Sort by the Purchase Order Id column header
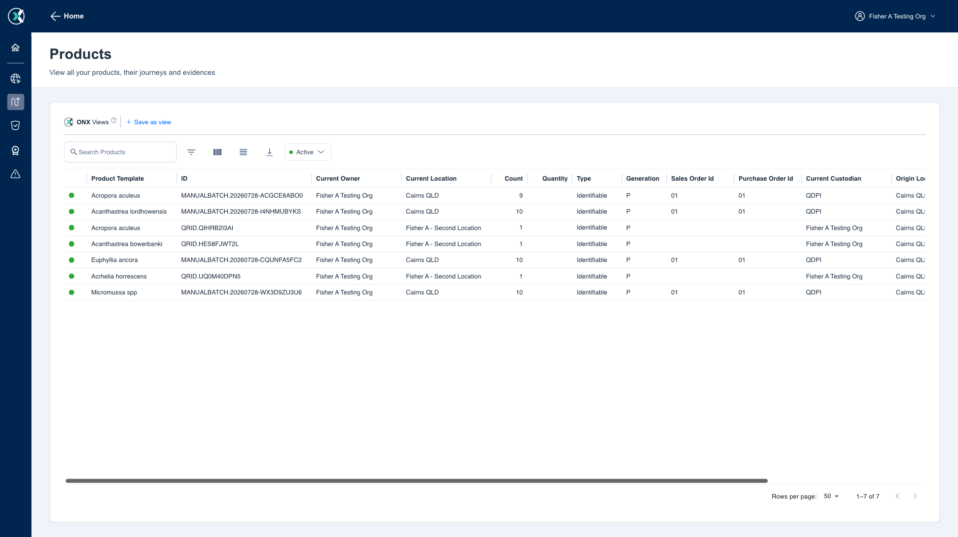 766,179
